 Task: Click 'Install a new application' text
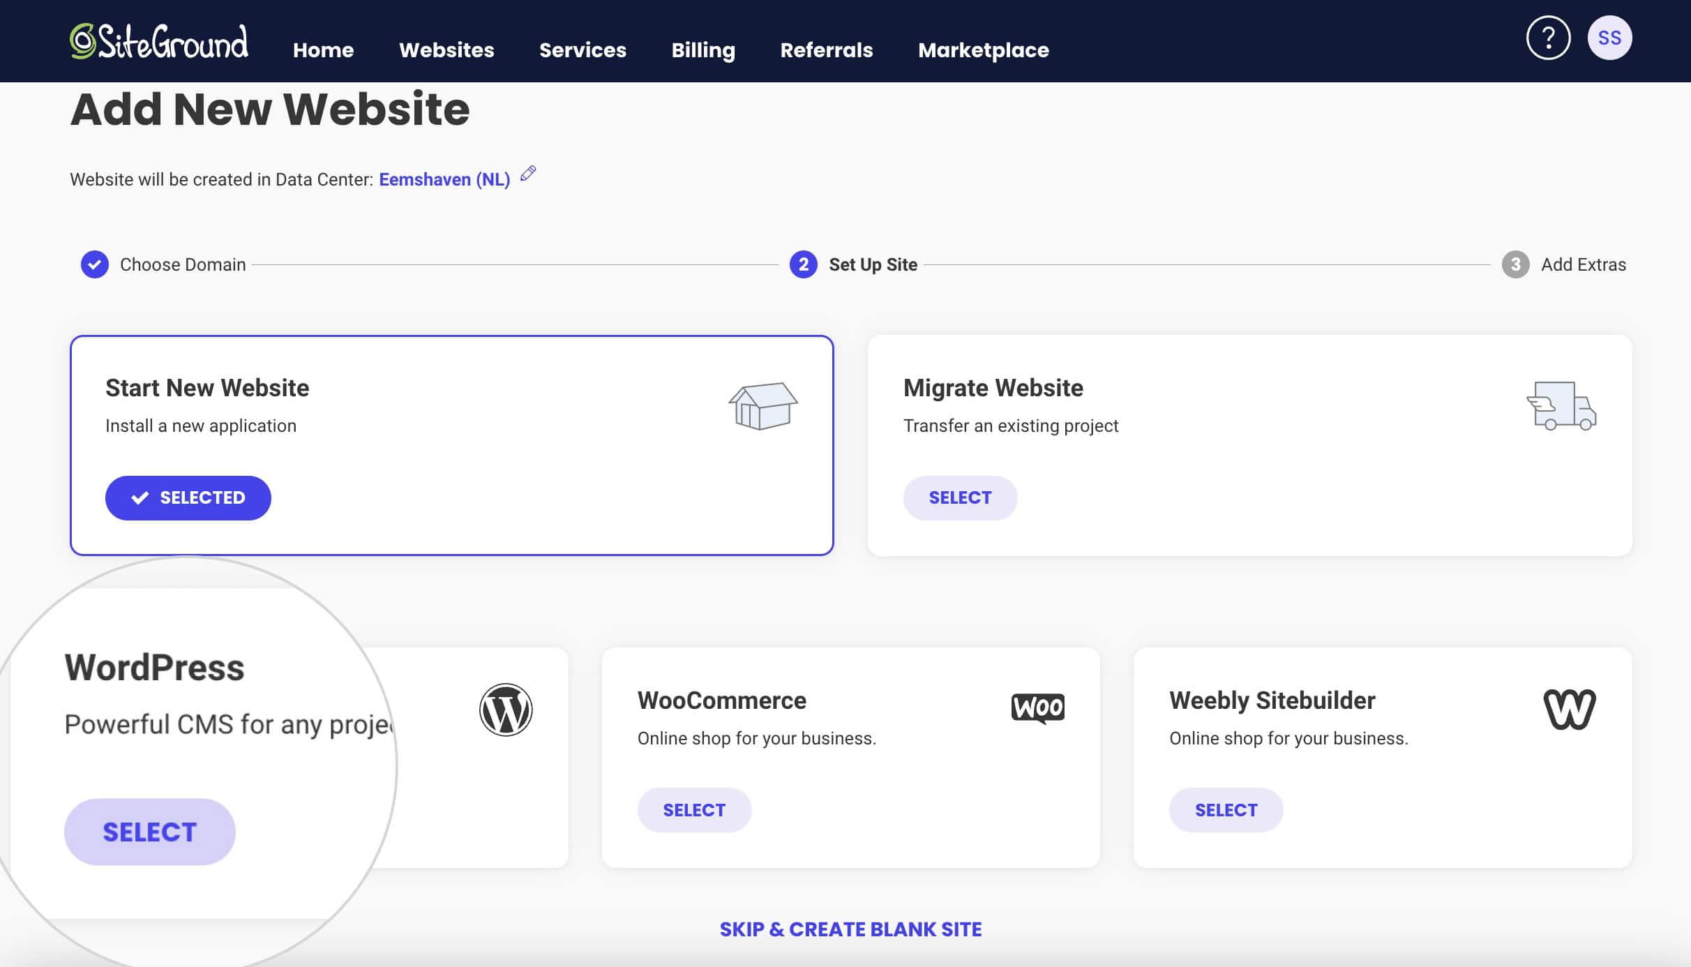(201, 426)
